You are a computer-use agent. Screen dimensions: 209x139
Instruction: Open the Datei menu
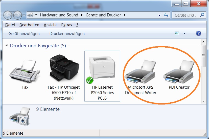click(10, 25)
